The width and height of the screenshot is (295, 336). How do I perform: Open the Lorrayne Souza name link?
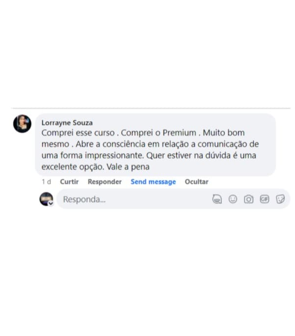pos(67,123)
